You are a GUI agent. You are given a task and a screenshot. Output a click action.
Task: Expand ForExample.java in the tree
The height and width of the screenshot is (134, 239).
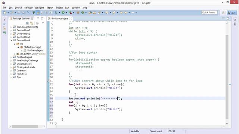tap(22, 51)
